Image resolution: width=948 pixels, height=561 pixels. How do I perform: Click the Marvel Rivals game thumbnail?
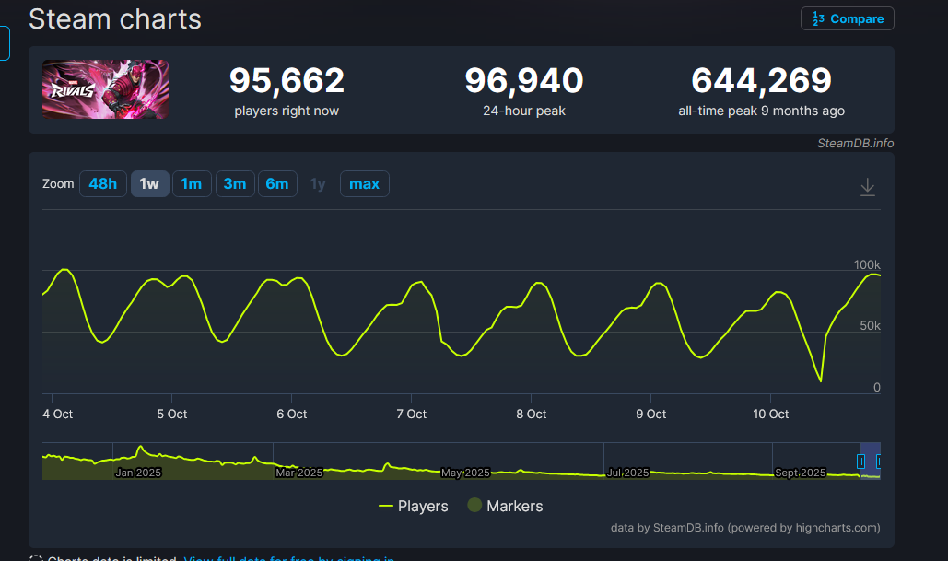point(105,89)
